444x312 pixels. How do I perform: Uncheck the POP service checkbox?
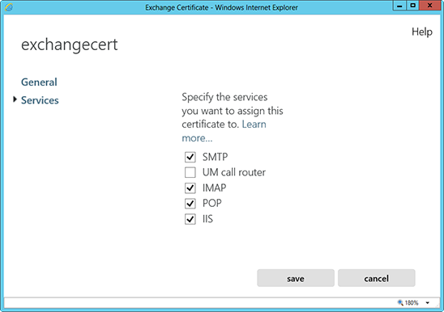click(190, 204)
